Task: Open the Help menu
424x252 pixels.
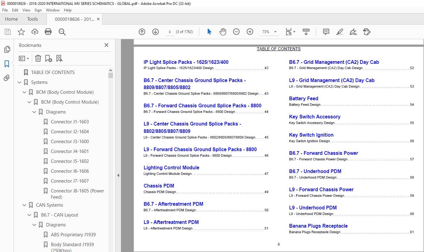Action: pos(68,10)
